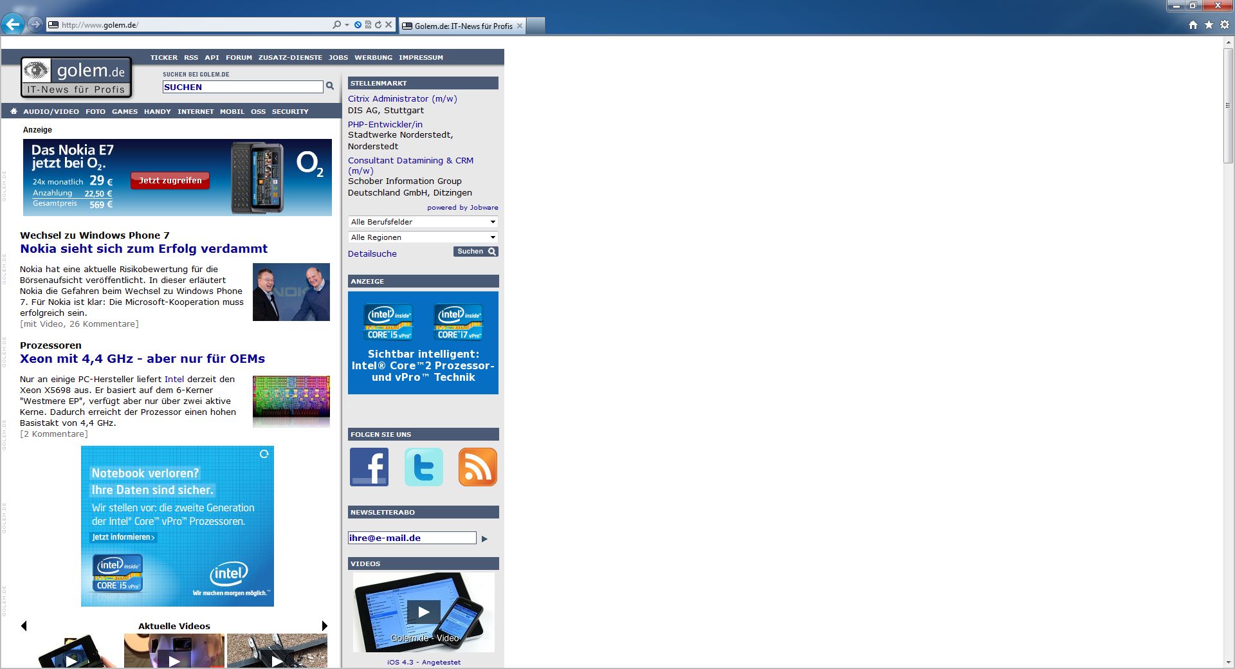Expand the Alle Regionen dropdown
The image size is (1235, 669).
coord(423,237)
